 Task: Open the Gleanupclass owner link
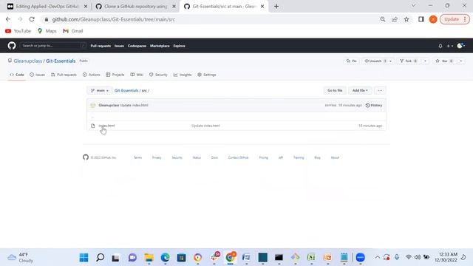pyautogui.click(x=28, y=61)
